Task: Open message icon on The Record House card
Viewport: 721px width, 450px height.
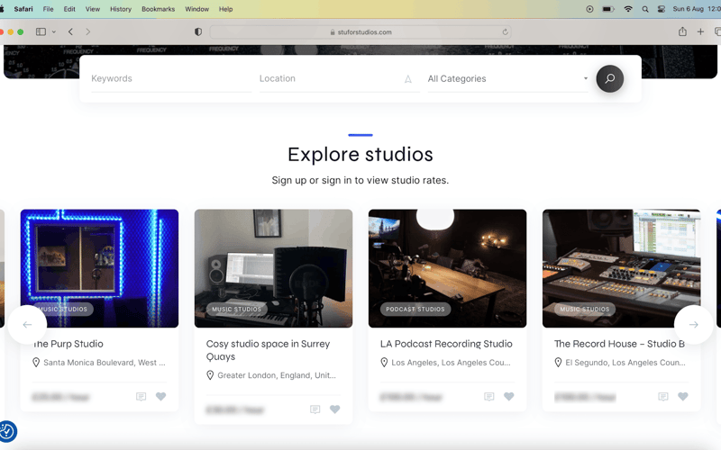Action: (663, 396)
